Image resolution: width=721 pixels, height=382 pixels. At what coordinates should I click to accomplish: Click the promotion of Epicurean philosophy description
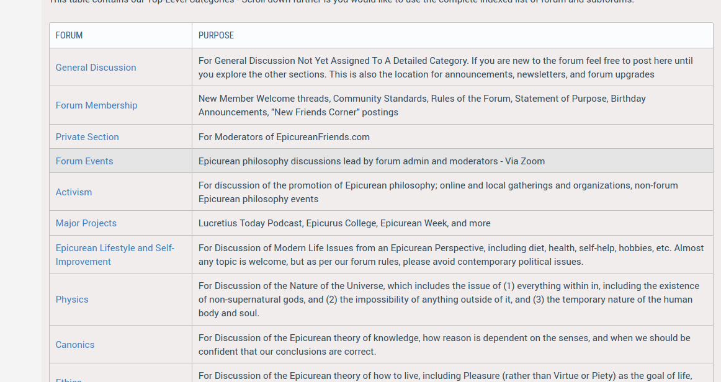[x=438, y=192]
